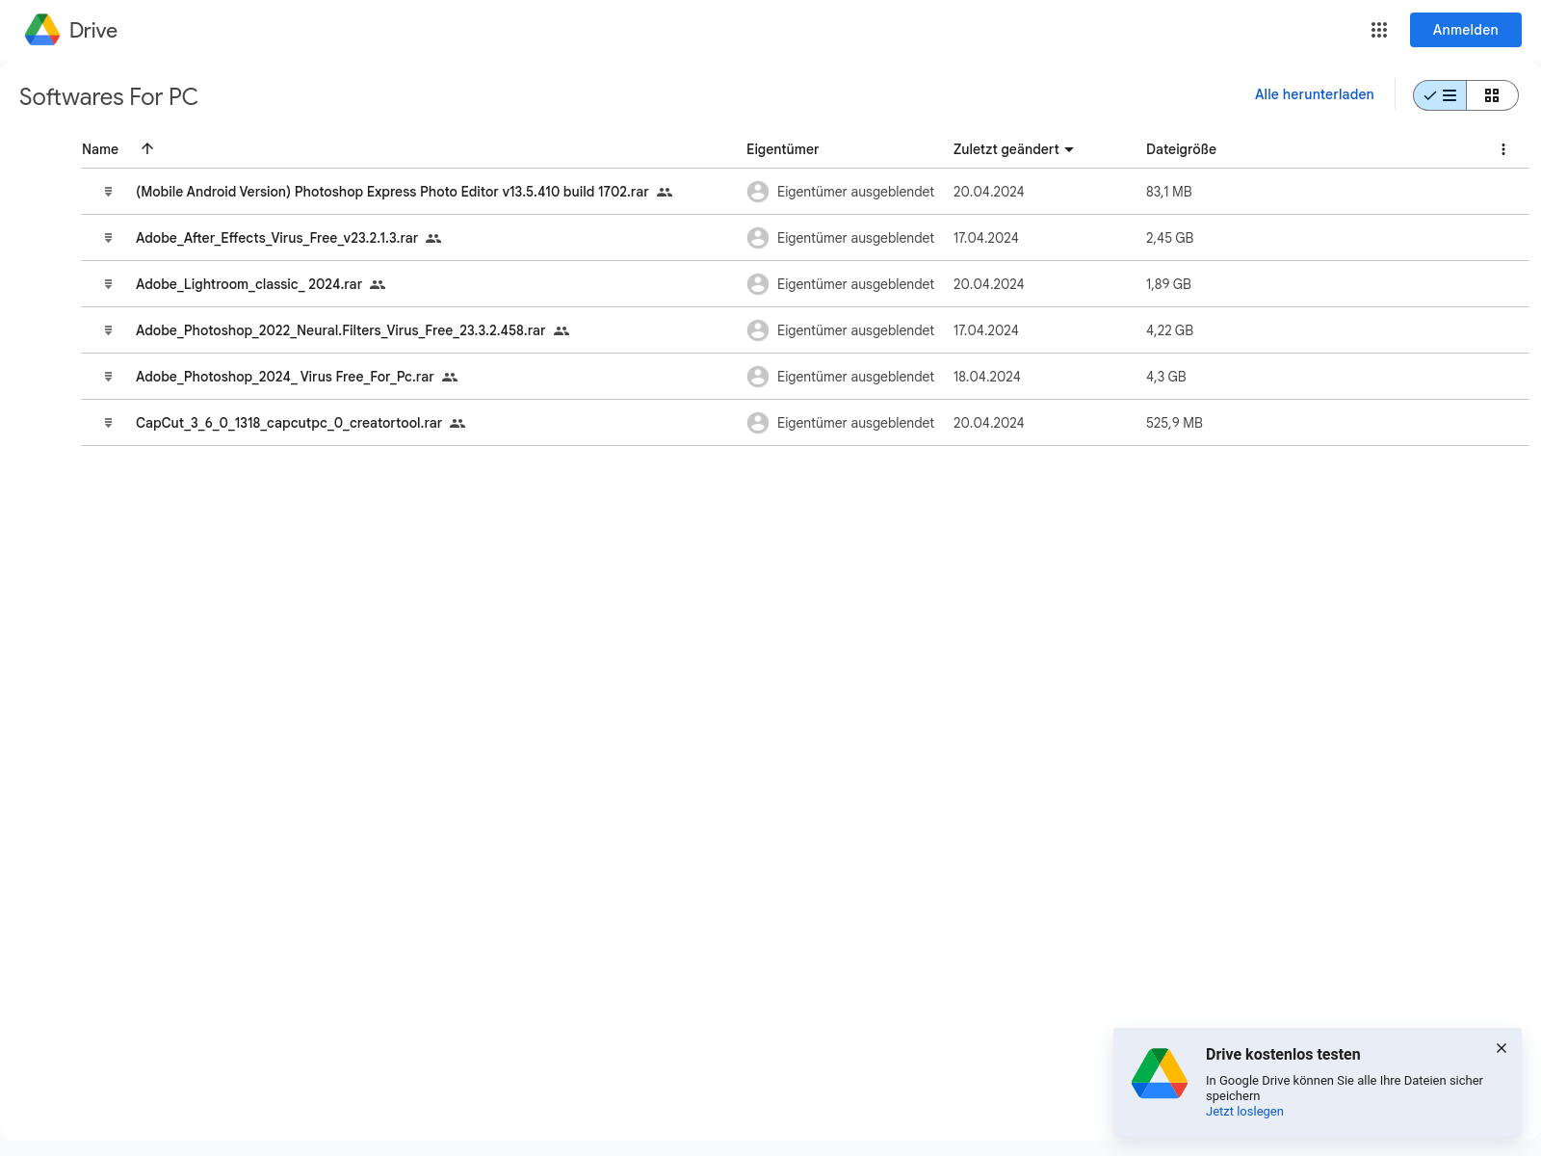The image size is (1541, 1156).
Task: Click archive icon of Photoshop Express file
Action: (x=108, y=192)
